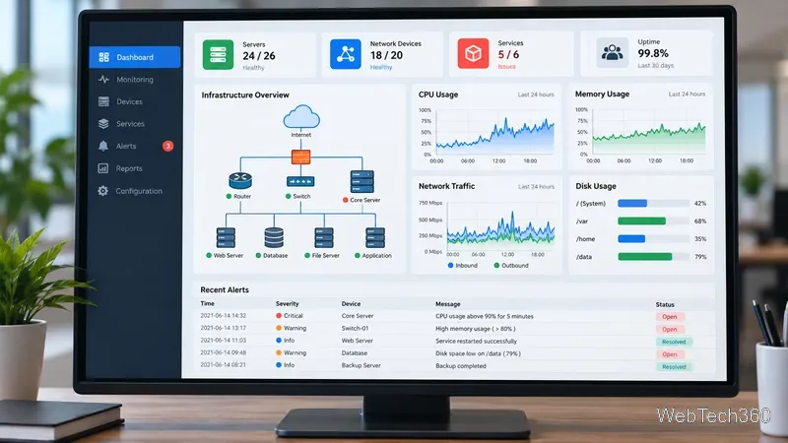Click the Memory Usage chart area

649,132
